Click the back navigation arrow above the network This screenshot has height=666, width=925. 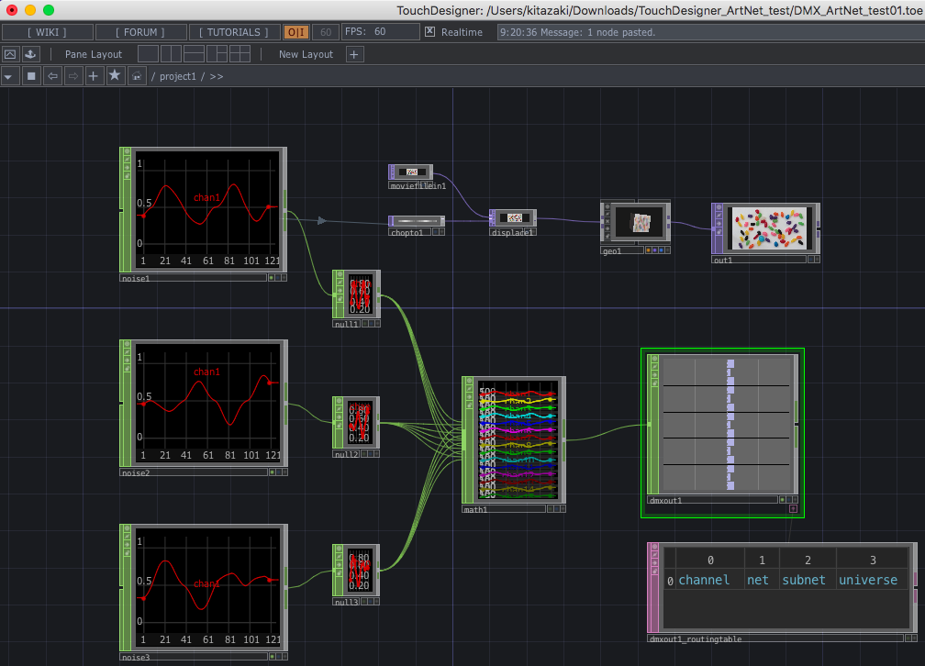point(53,76)
